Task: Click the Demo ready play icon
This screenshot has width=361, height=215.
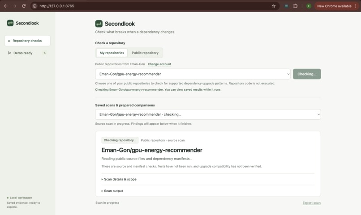Action: point(9,53)
